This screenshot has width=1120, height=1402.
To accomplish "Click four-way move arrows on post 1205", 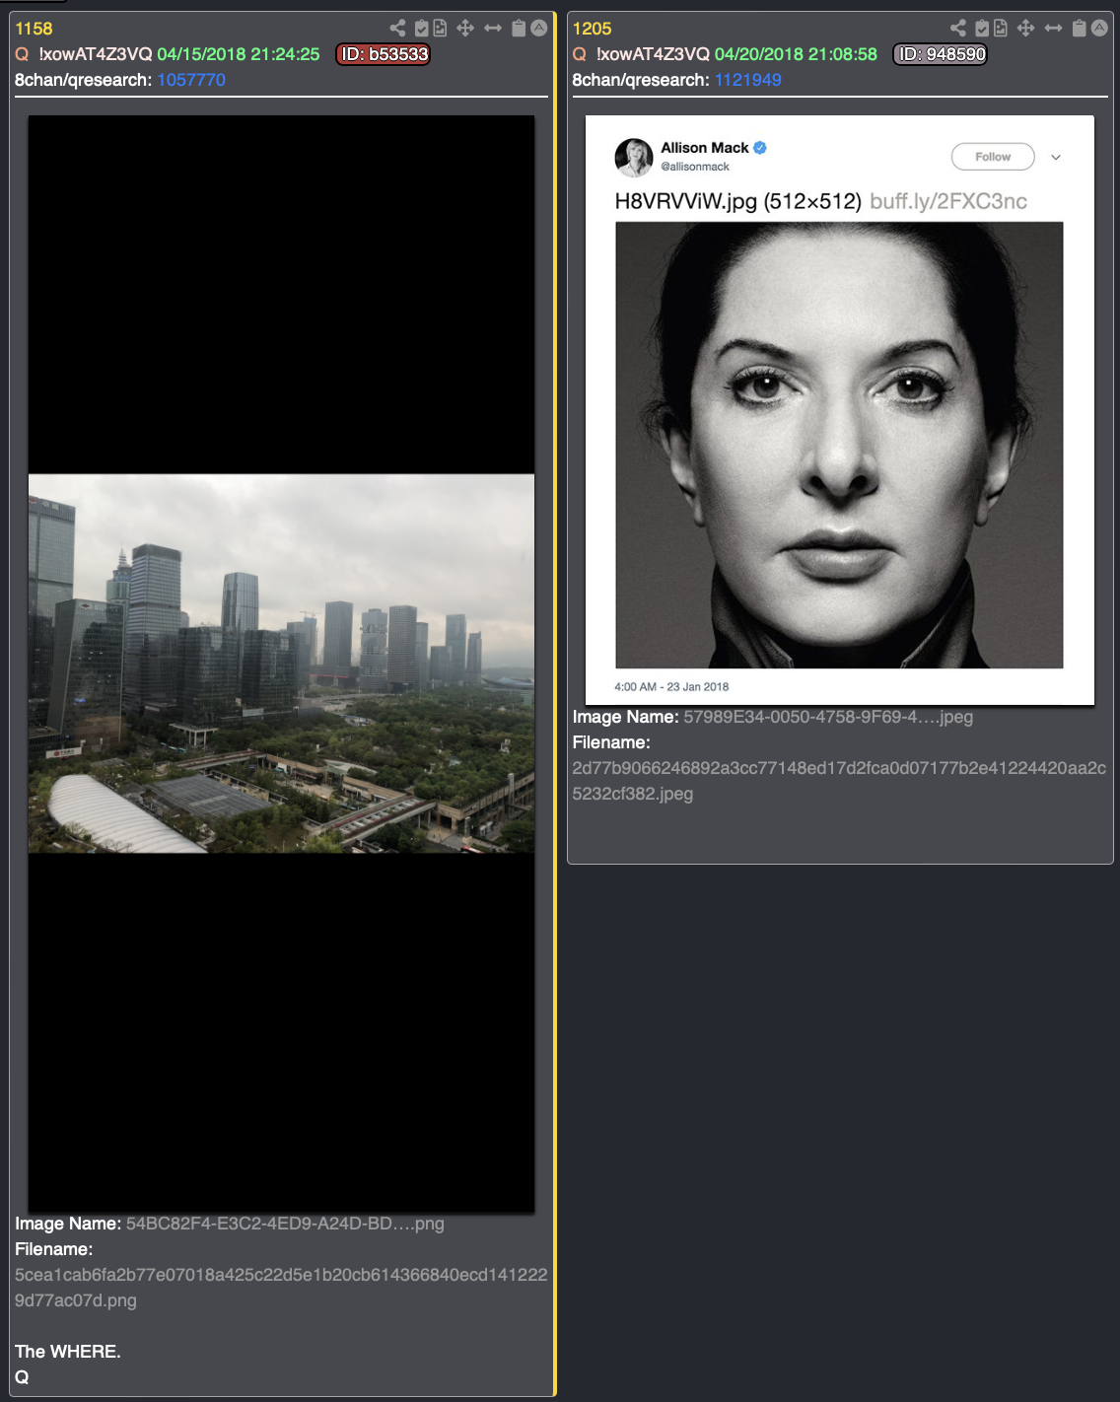I will 1025,28.
